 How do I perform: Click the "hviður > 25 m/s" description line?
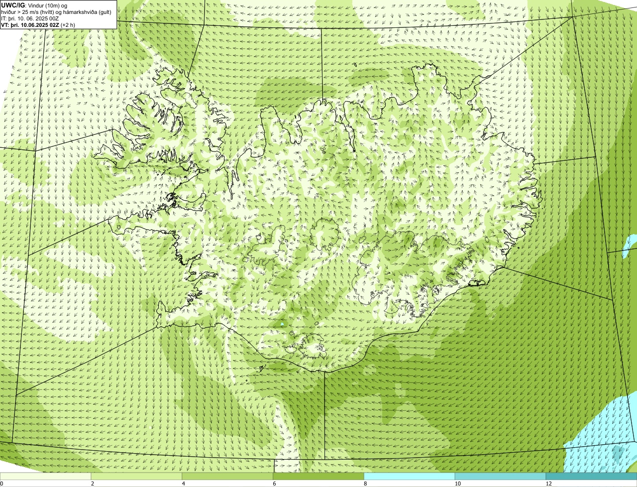(56, 12)
